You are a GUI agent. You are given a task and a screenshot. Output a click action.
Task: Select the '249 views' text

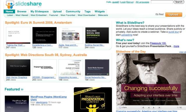(11, 80)
